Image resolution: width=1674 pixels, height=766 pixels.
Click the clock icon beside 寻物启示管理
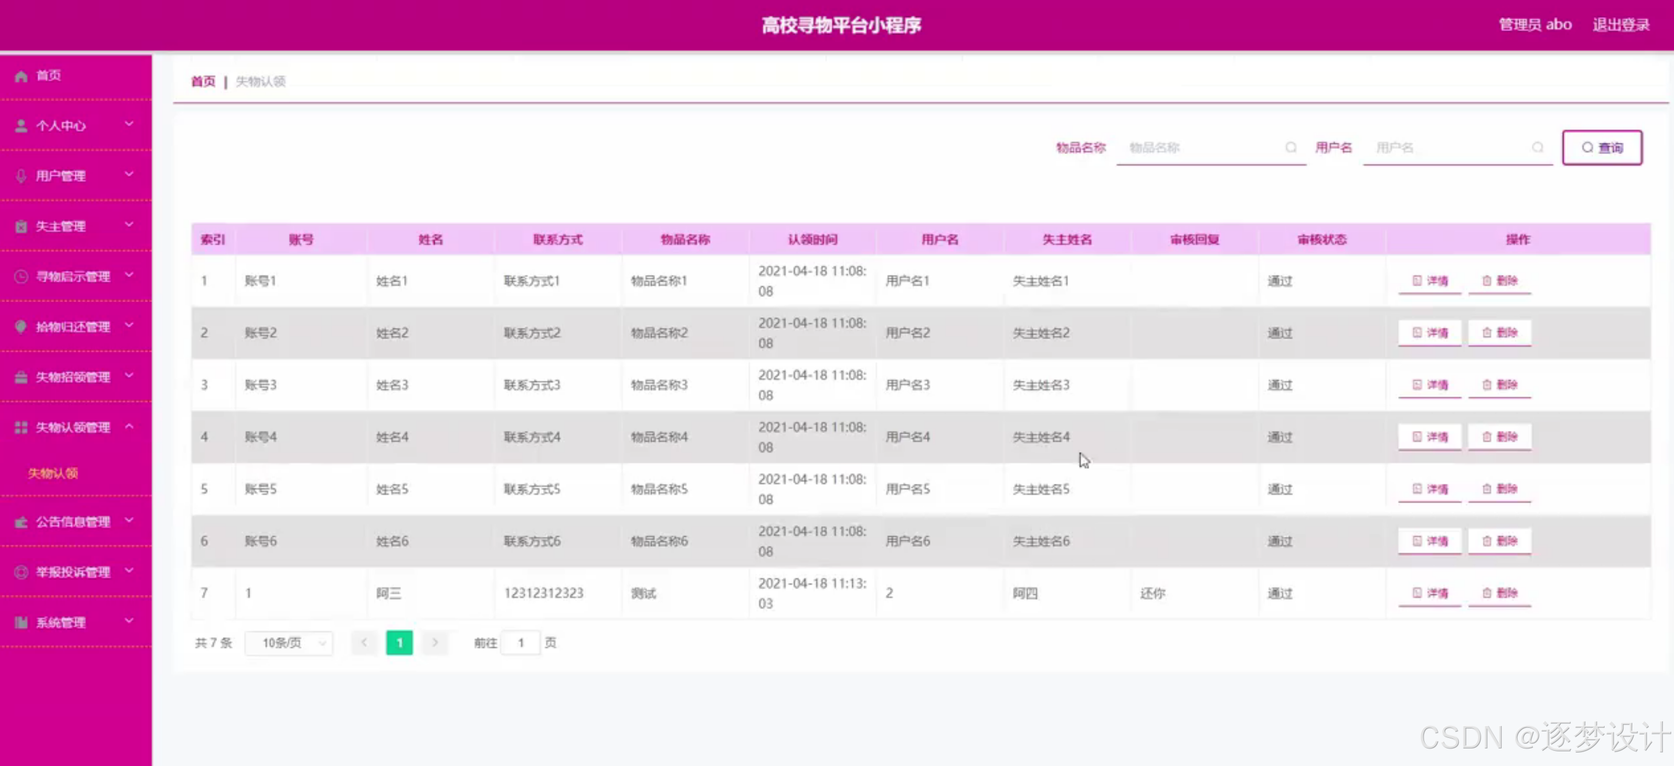pos(21,277)
